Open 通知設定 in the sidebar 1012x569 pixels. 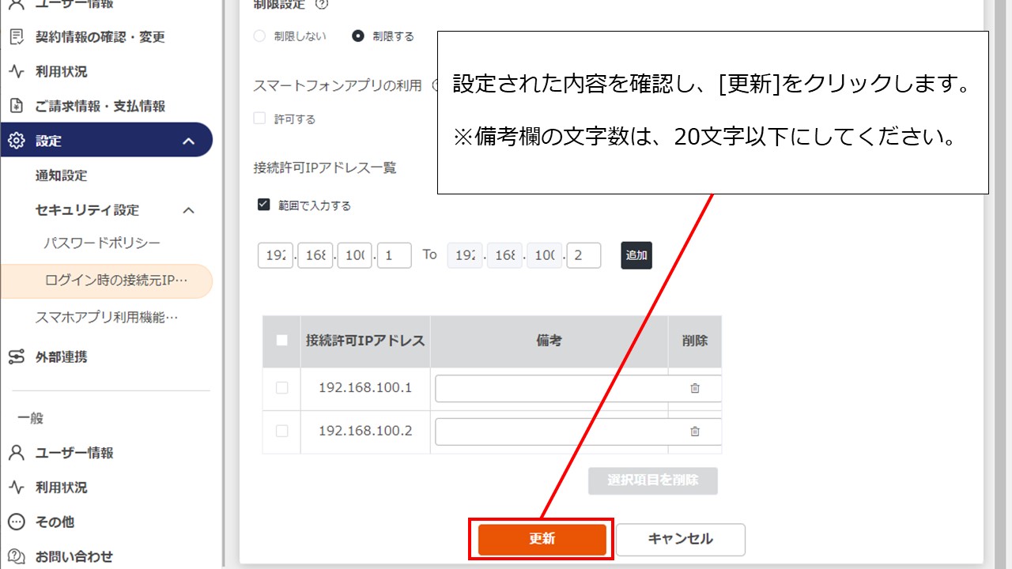[x=62, y=175]
